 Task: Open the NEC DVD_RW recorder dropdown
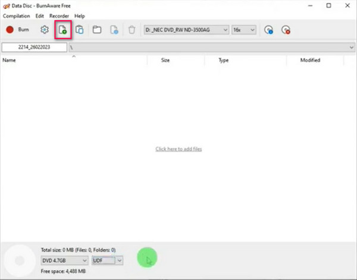coord(186,30)
